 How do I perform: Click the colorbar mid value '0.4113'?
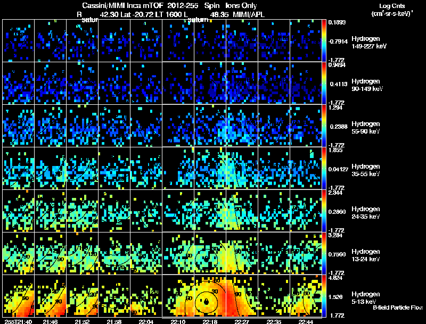(339, 84)
